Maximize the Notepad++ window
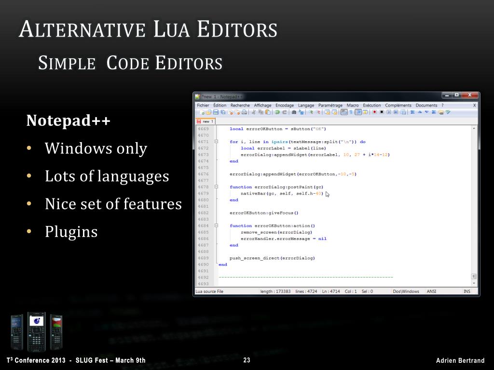Viewport: 494px width, 370px height. tap(456, 95)
